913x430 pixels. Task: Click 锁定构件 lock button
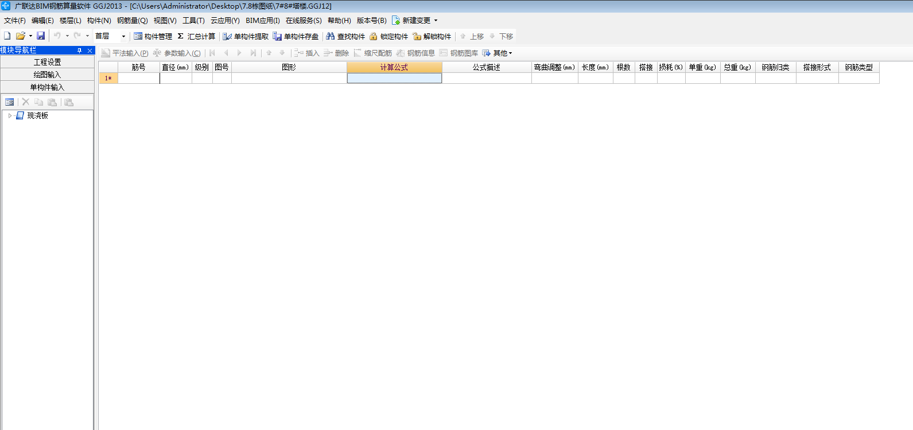pos(388,36)
